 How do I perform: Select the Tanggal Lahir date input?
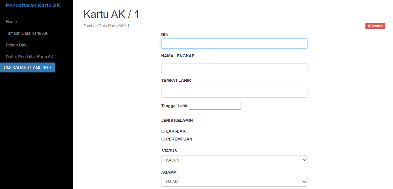click(x=215, y=106)
